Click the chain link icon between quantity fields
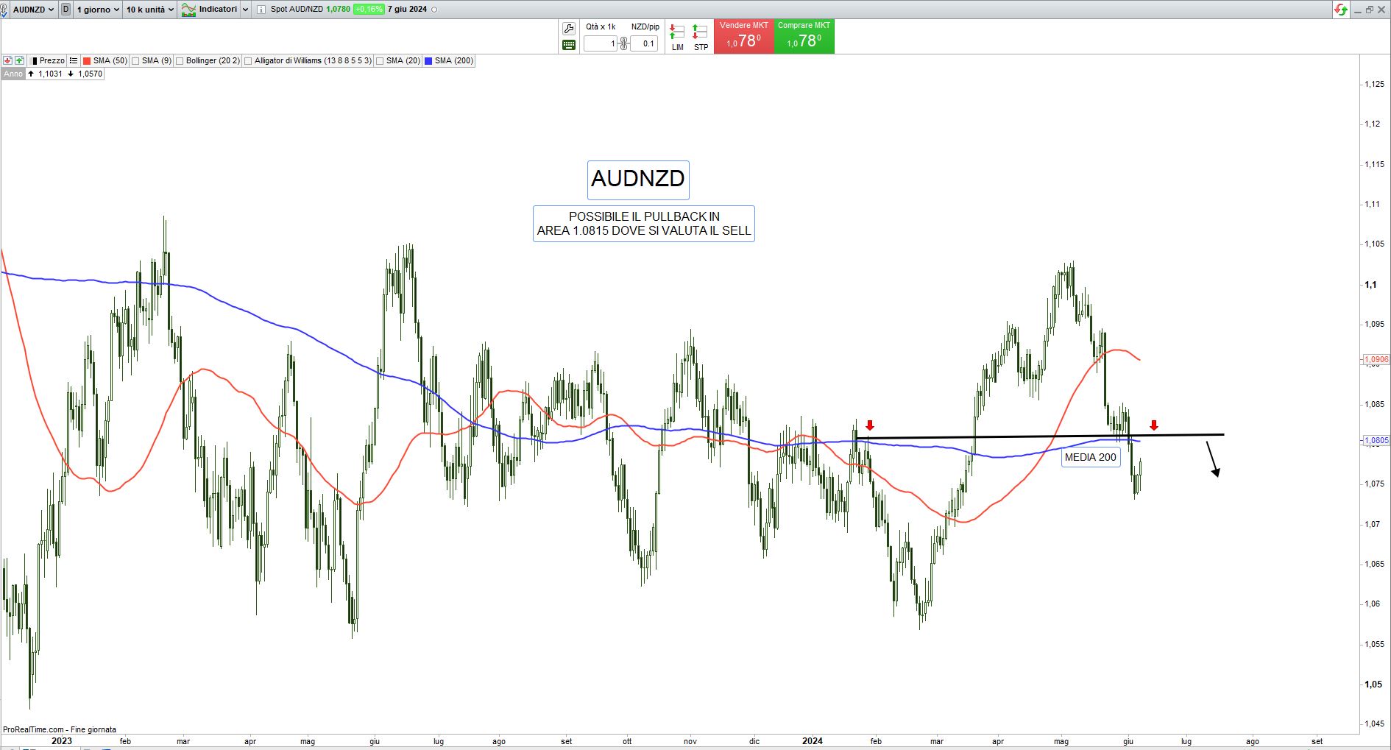The width and height of the screenshot is (1391, 750). coord(623,43)
